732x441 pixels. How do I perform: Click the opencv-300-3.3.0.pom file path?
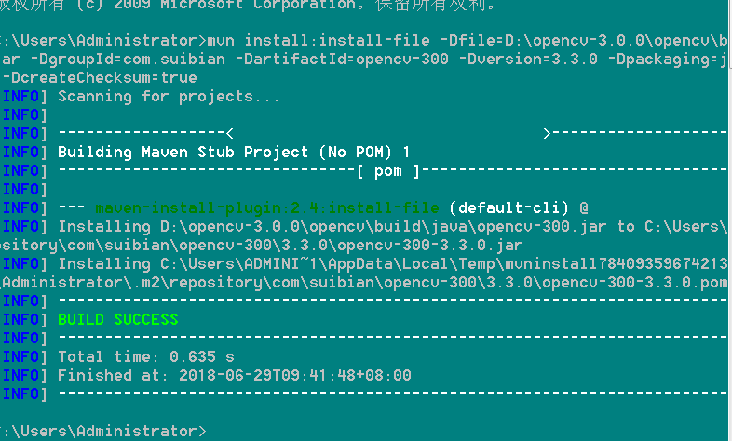(x=623, y=282)
